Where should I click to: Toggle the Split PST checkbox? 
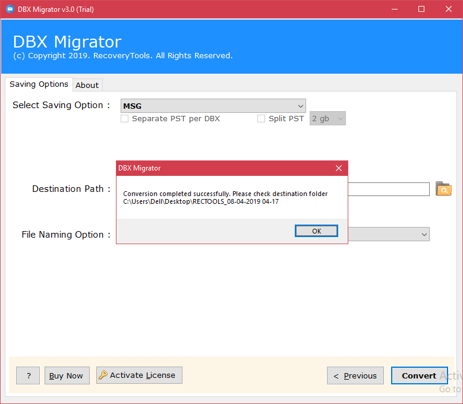[261, 119]
